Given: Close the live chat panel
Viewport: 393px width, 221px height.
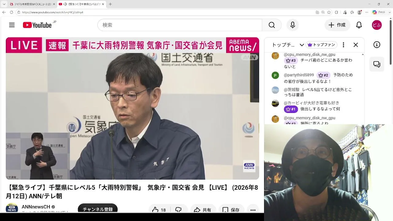Looking at the screenshot, I should coord(356,45).
